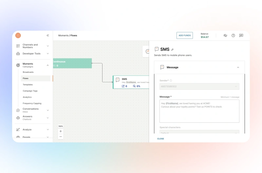Mute notifications via speaker icon
Viewport: 262px width, 173px height.
(x=225, y=36)
